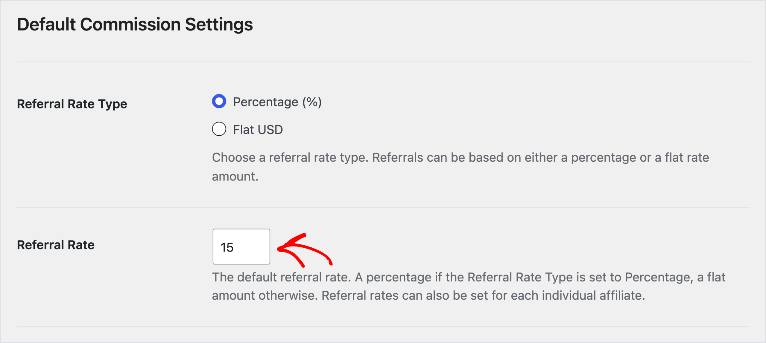Click the "amount otherwise." text
Image resolution: width=766 pixels, height=343 pixels.
pos(265,295)
